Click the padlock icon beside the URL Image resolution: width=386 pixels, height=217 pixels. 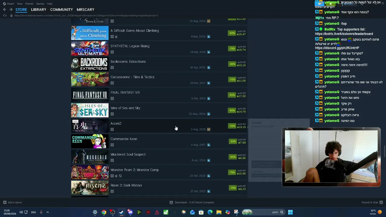tap(11, 15)
